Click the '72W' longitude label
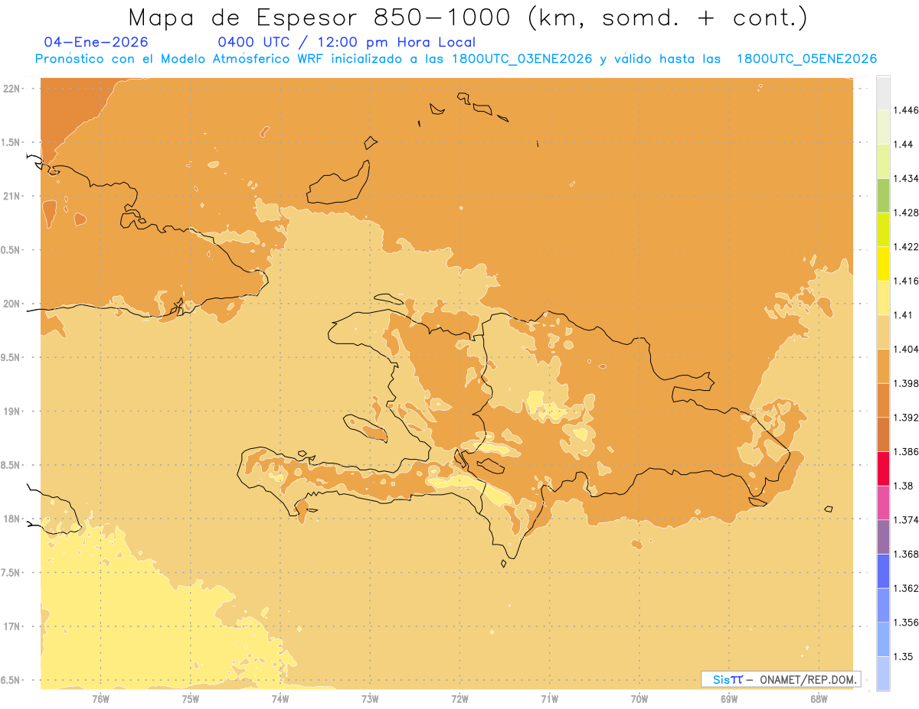The width and height of the screenshot is (919, 709). [x=459, y=698]
